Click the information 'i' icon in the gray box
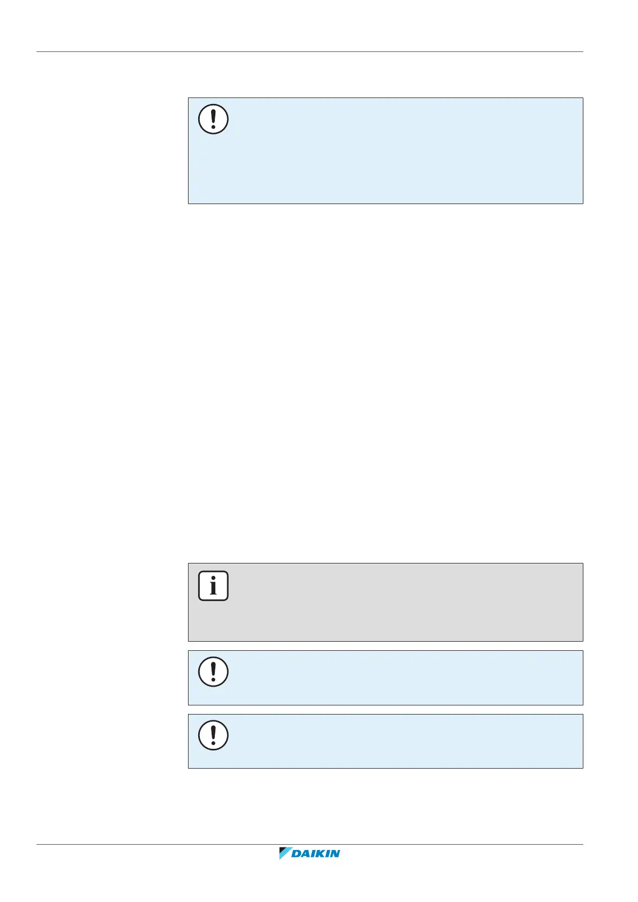The width and height of the screenshot is (638, 902). tap(213, 586)
